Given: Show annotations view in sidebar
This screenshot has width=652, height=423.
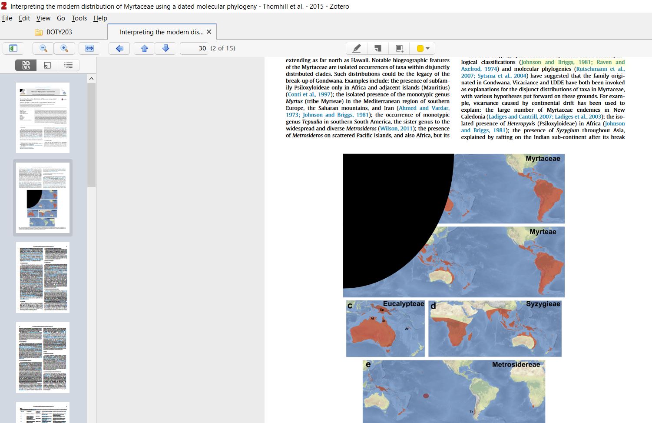Looking at the screenshot, I should click(47, 65).
